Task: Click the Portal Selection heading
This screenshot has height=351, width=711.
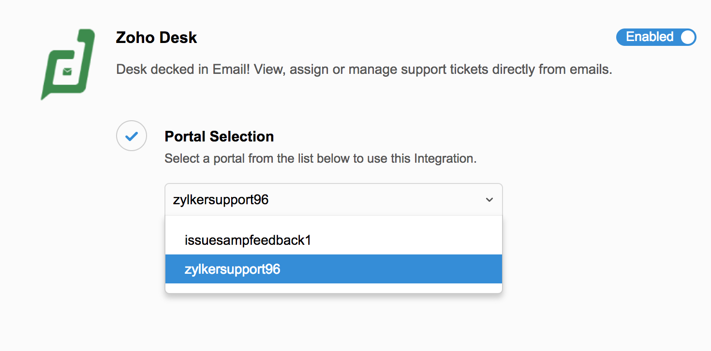Action: (x=219, y=137)
